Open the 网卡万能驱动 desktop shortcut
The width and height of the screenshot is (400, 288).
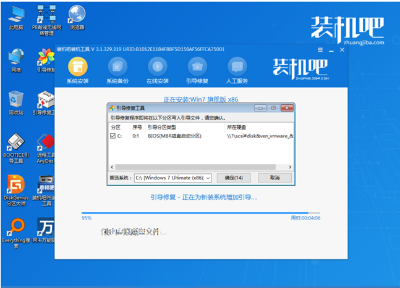coord(44,230)
